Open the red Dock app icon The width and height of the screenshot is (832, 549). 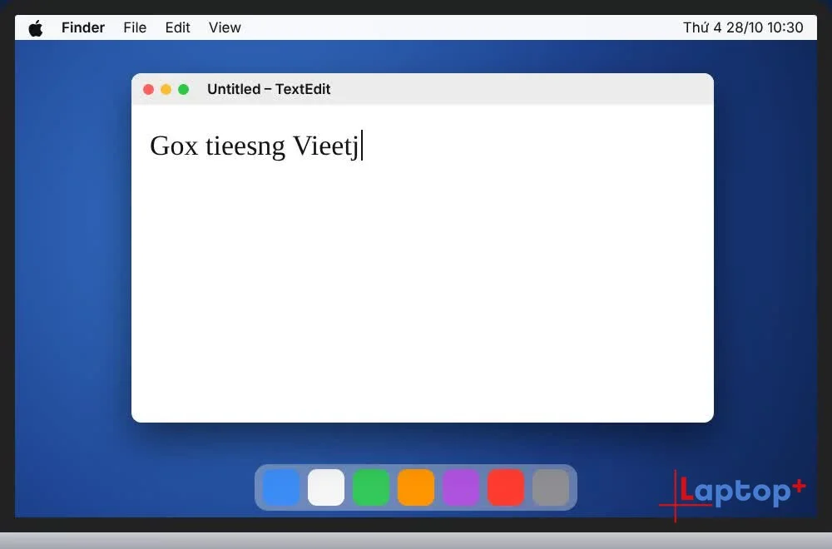click(x=506, y=487)
